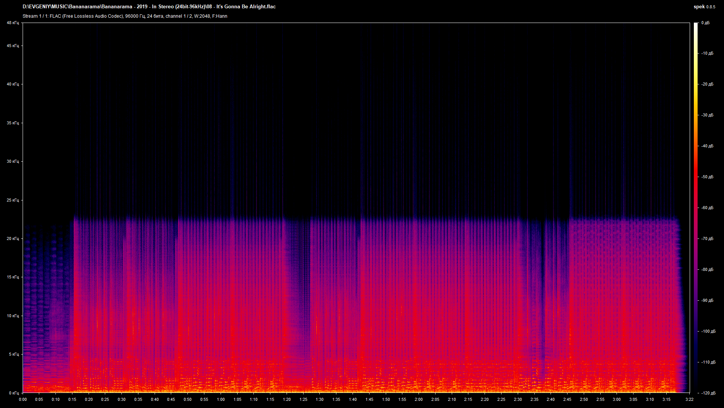
Task: Click the 25 кГц frequency label
Action: (12, 200)
